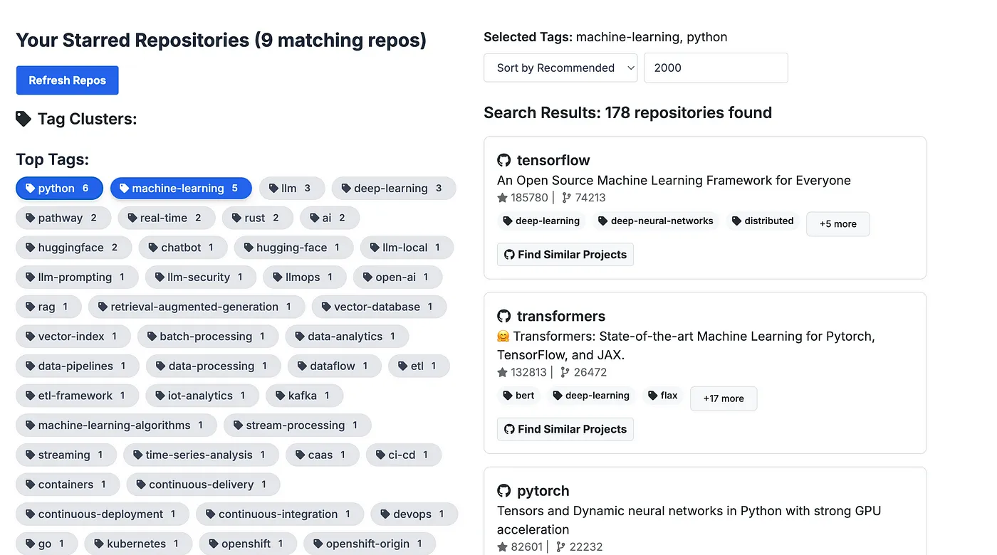Click deep-learning tag on tensorflow card
The width and height of the screenshot is (997, 555).
[541, 221]
